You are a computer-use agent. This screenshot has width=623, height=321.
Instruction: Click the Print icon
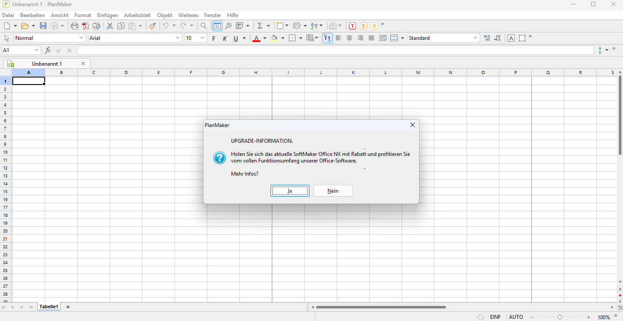pos(75,26)
